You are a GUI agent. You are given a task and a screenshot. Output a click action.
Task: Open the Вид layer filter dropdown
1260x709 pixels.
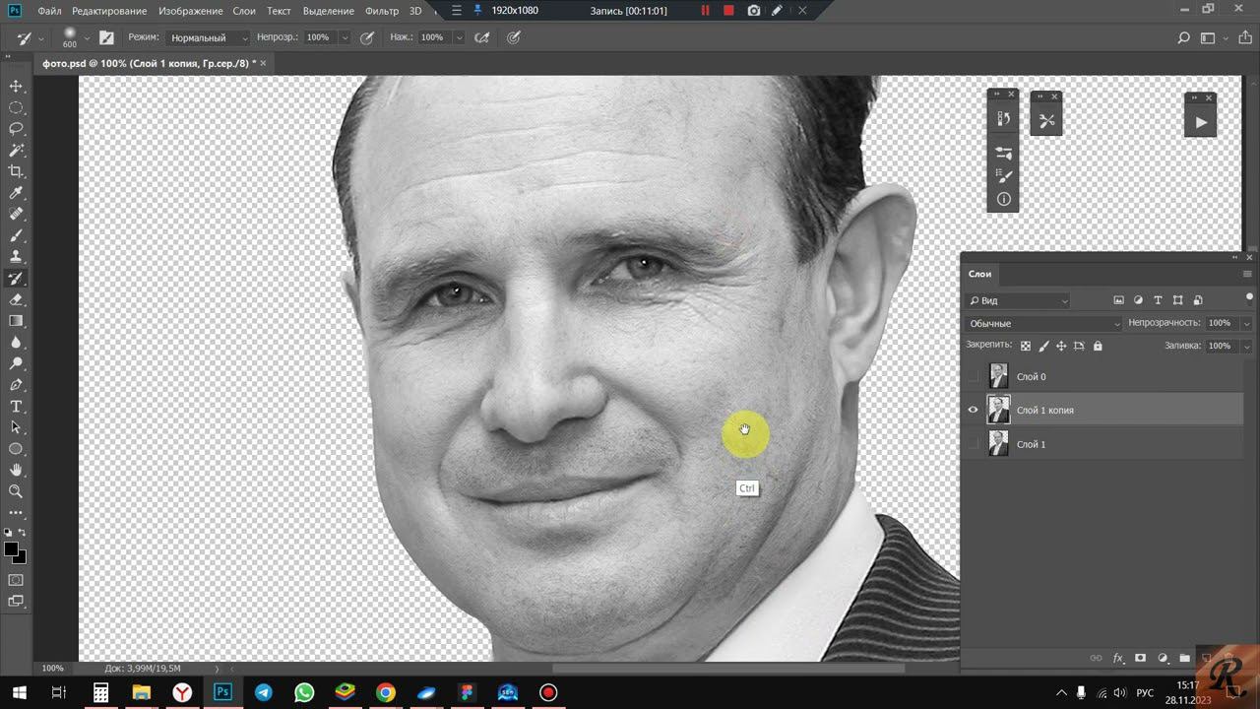coord(1018,300)
